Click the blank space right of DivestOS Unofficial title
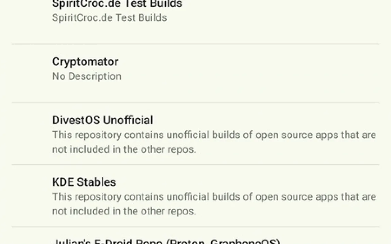391x244 pixels. [256, 120]
